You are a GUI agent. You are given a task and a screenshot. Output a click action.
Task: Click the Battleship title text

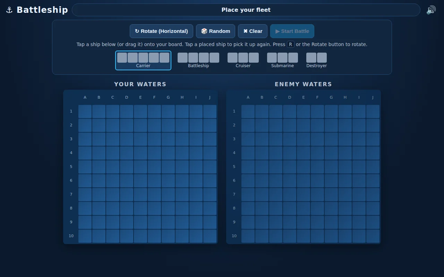click(42, 10)
